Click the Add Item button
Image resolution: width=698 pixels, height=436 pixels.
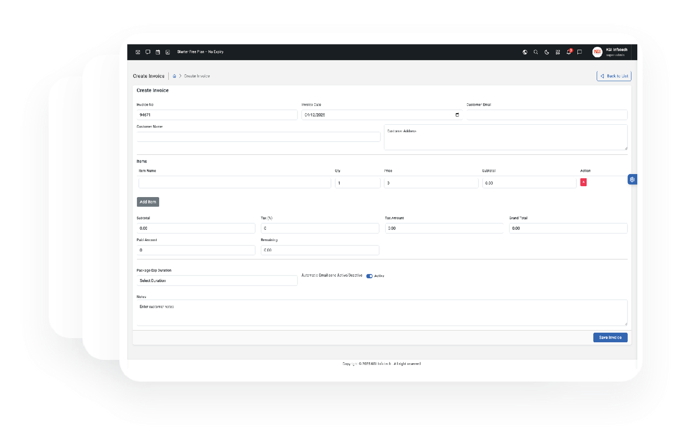pyautogui.click(x=148, y=202)
